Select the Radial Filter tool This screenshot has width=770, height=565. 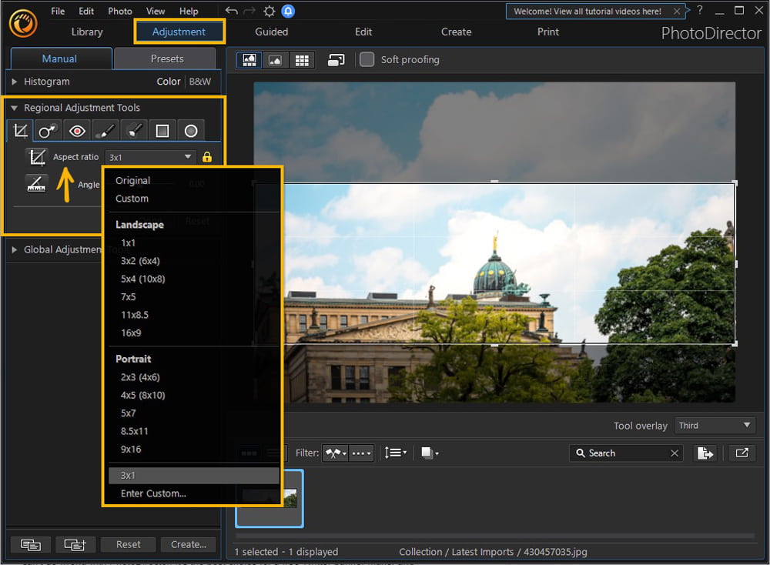(191, 130)
